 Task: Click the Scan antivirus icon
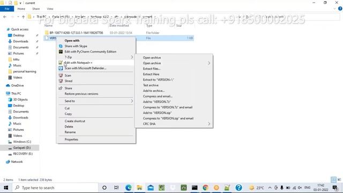61,75
